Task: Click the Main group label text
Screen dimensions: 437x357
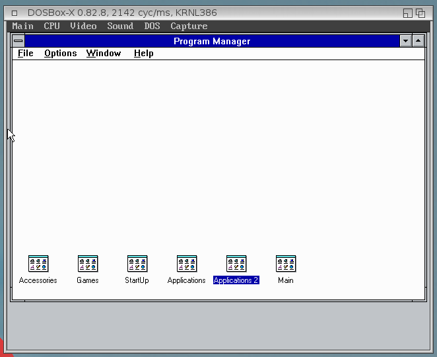Action: point(286,280)
